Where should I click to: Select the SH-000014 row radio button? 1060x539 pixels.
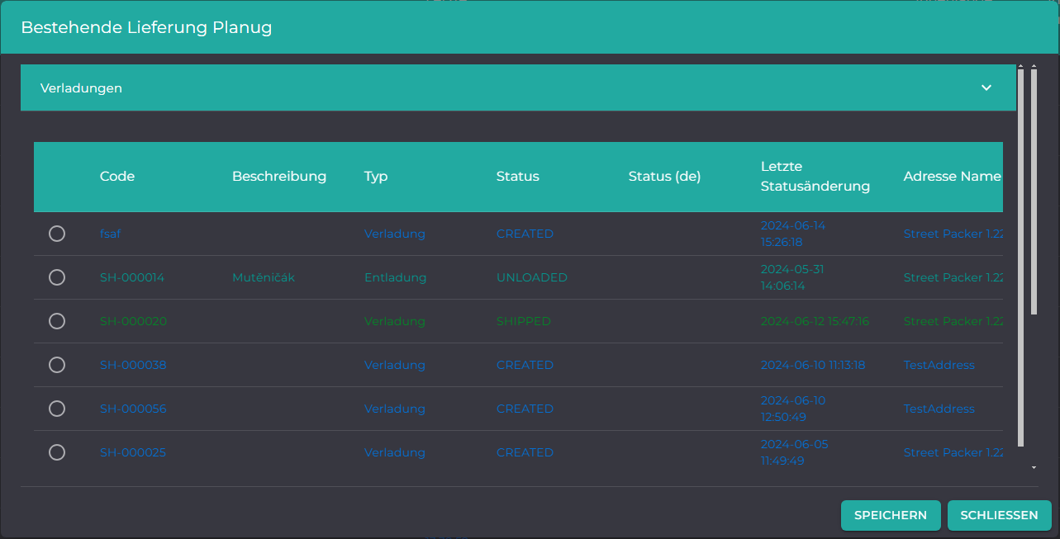(x=57, y=277)
